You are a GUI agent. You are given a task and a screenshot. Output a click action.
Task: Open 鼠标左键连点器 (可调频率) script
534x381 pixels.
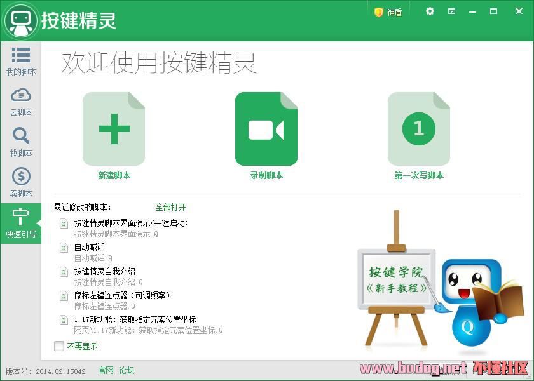tap(122, 295)
